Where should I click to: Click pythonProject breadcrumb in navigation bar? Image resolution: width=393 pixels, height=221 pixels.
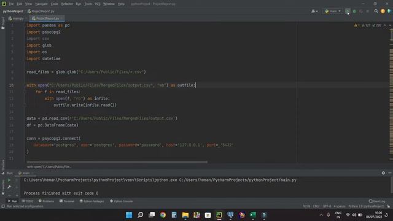(13, 11)
